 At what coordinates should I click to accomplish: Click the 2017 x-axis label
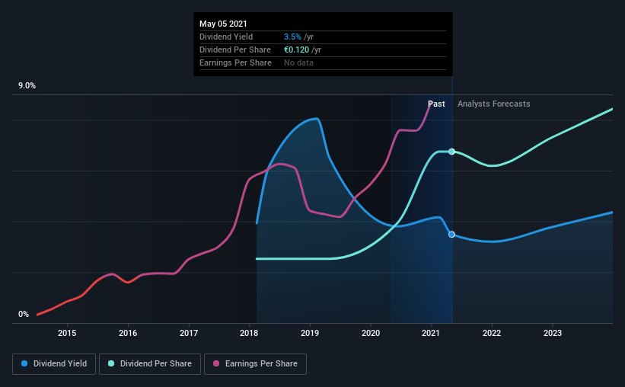click(189, 333)
